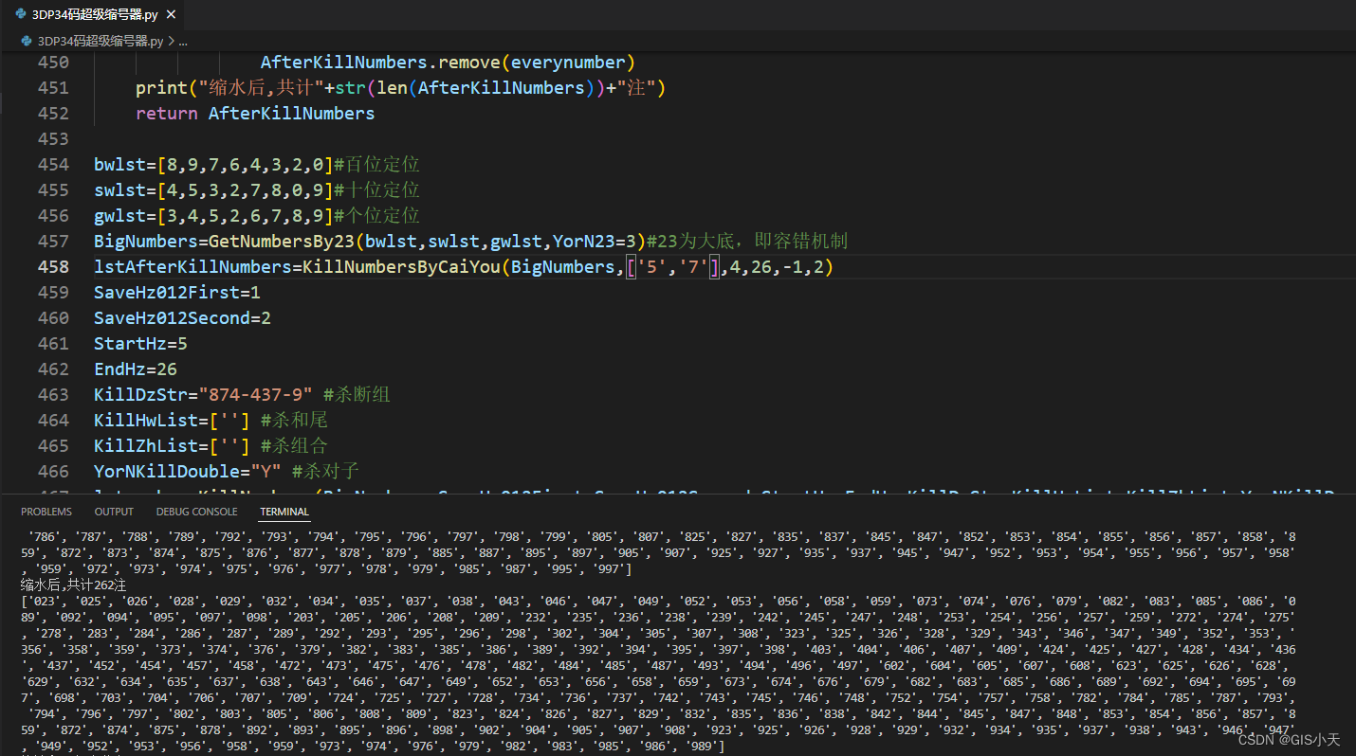
Task: Click line number 463 in the gutter
Action: click(x=53, y=395)
